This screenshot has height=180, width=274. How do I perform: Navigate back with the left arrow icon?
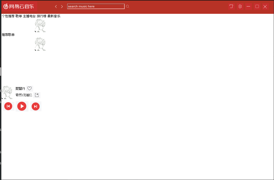(x=56, y=6)
